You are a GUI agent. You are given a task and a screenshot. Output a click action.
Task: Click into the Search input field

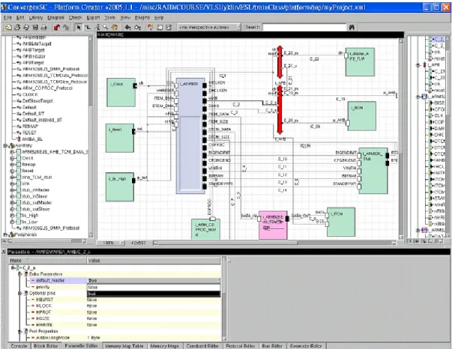pos(304,28)
